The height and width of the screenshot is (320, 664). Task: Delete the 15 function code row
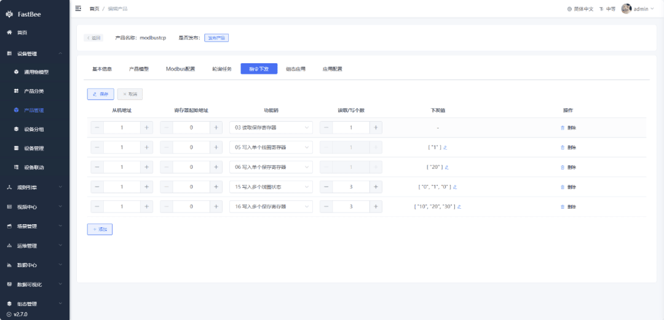(568, 187)
